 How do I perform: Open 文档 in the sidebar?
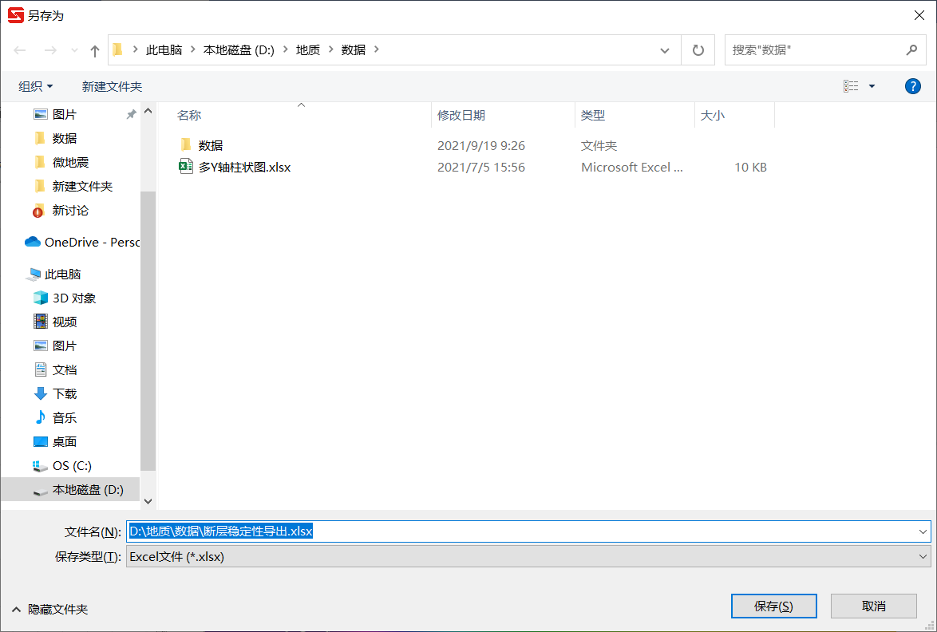(65, 369)
